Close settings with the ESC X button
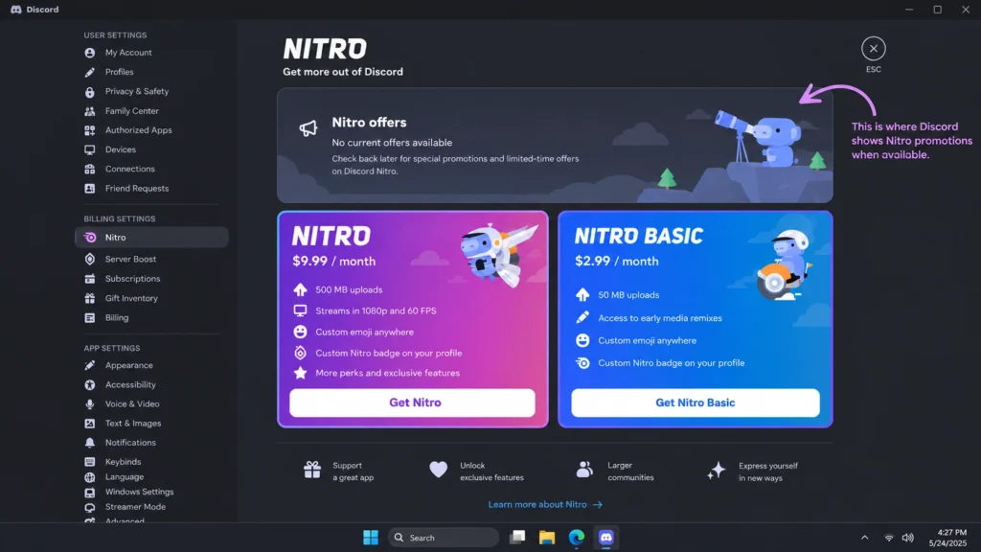Viewport: 981px width, 552px height. tap(874, 49)
